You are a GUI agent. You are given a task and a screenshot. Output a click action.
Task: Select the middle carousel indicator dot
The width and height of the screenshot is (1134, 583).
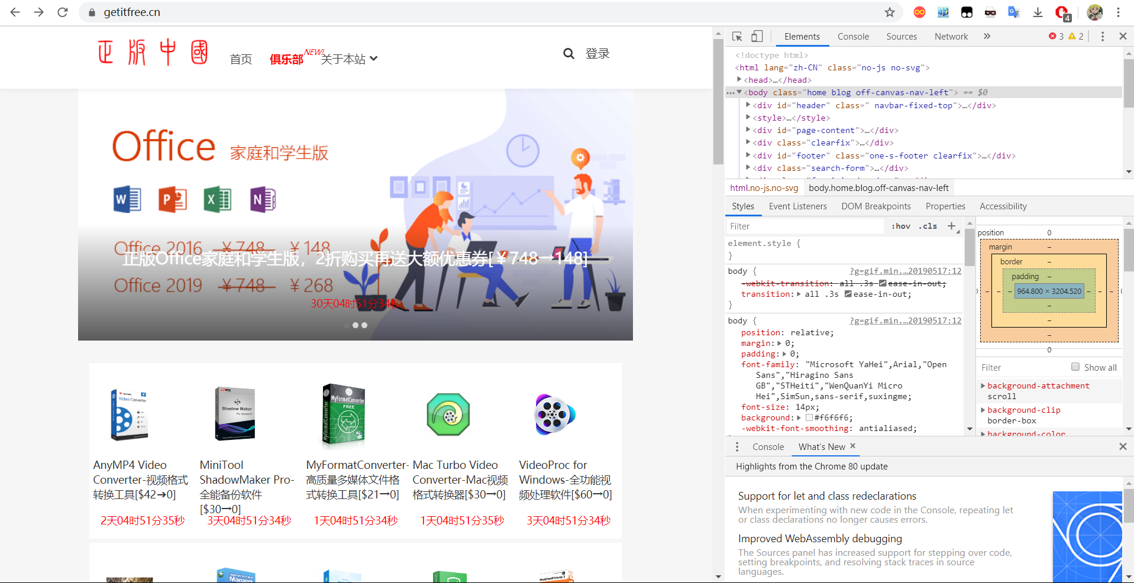point(356,325)
